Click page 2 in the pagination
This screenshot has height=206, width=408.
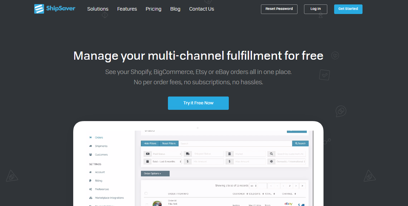coord(290,186)
